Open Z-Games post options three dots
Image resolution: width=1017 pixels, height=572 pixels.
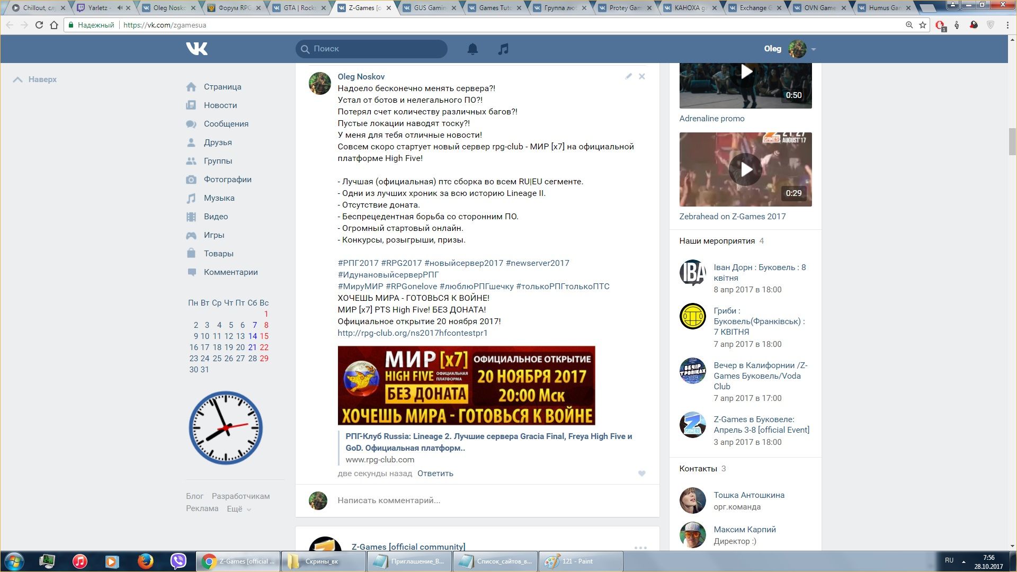click(x=640, y=547)
